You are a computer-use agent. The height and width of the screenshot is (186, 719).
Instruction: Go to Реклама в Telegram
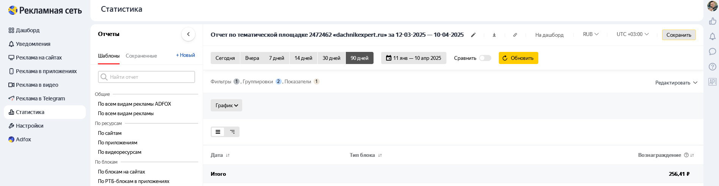point(36,98)
